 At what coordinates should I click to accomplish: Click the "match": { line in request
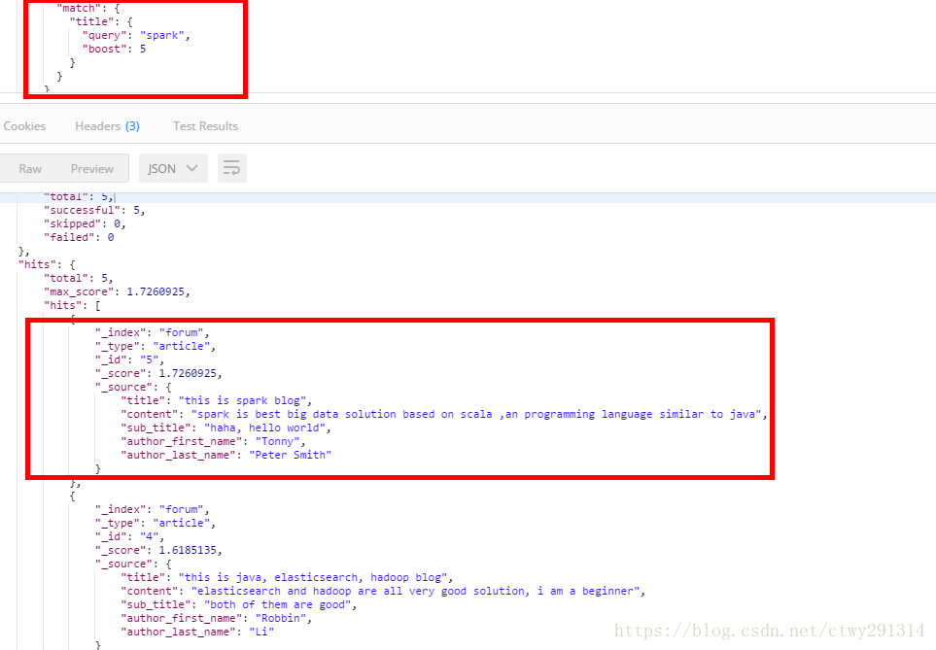click(88, 9)
